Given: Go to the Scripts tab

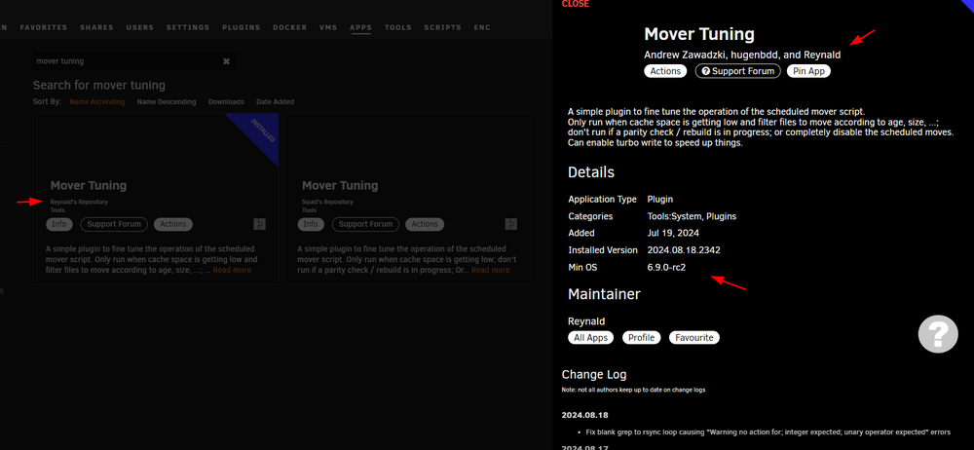Looking at the screenshot, I should (442, 28).
